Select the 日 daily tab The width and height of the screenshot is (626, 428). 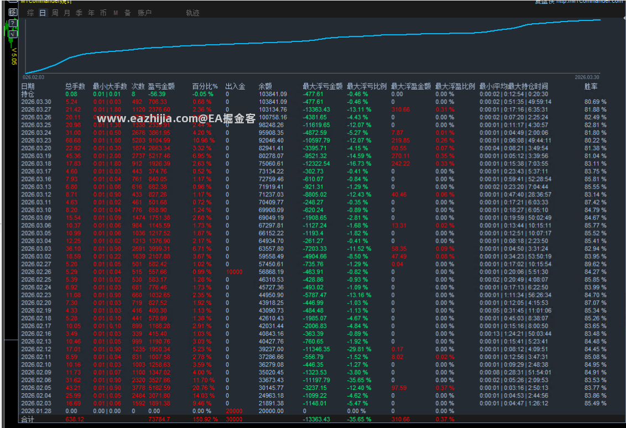pos(43,13)
